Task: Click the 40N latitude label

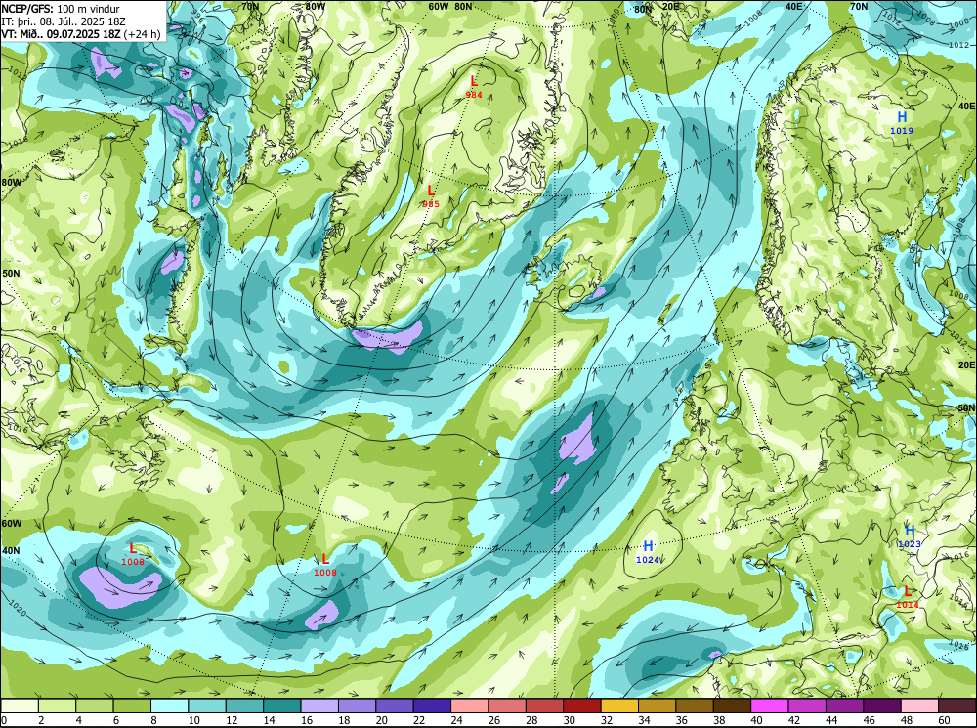Action: click(11, 551)
